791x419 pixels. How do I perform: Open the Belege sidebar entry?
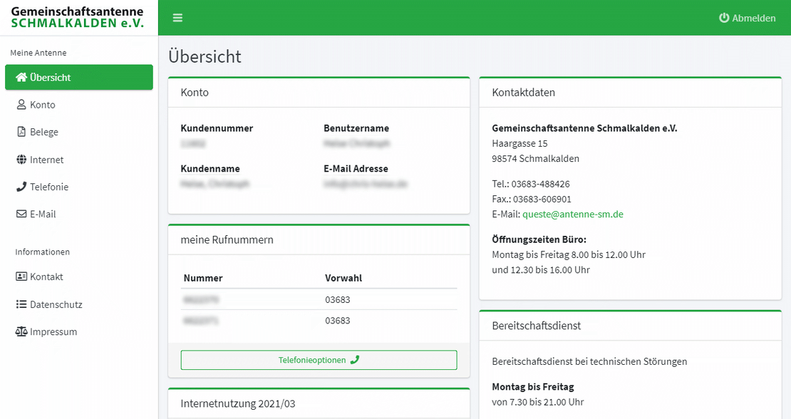click(x=78, y=132)
